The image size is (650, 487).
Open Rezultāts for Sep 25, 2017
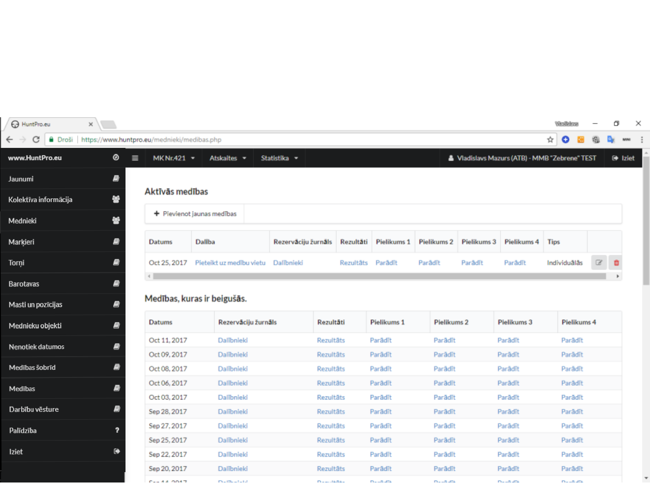(331, 440)
